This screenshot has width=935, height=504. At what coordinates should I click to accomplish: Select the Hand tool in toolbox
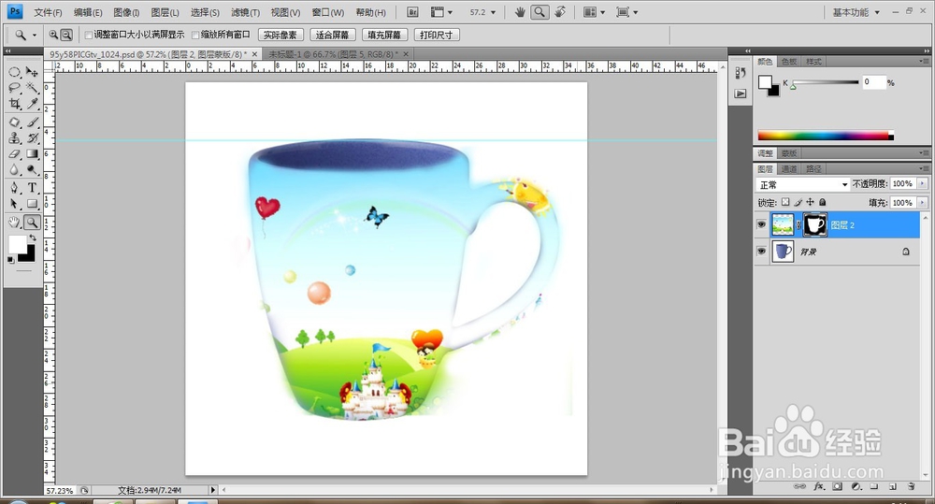(x=15, y=223)
